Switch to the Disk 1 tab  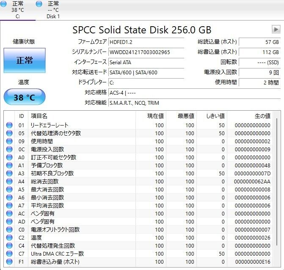click(53, 10)
